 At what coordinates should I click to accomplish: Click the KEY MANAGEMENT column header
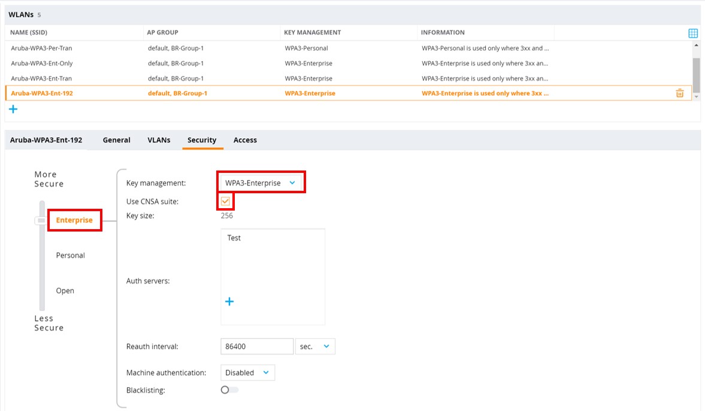pyautogui.click(x=313, y=32)
